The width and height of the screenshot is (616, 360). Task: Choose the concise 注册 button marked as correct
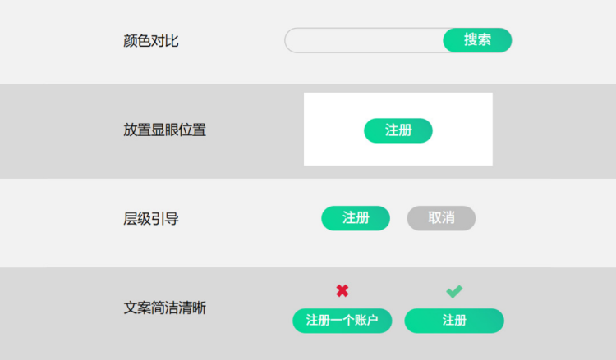454,321
